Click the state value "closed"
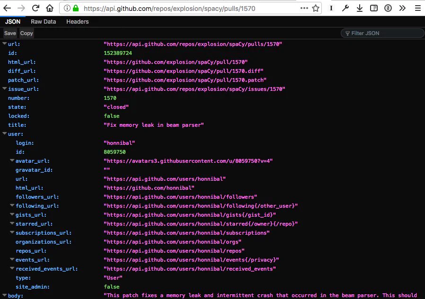 coord(116,107)
